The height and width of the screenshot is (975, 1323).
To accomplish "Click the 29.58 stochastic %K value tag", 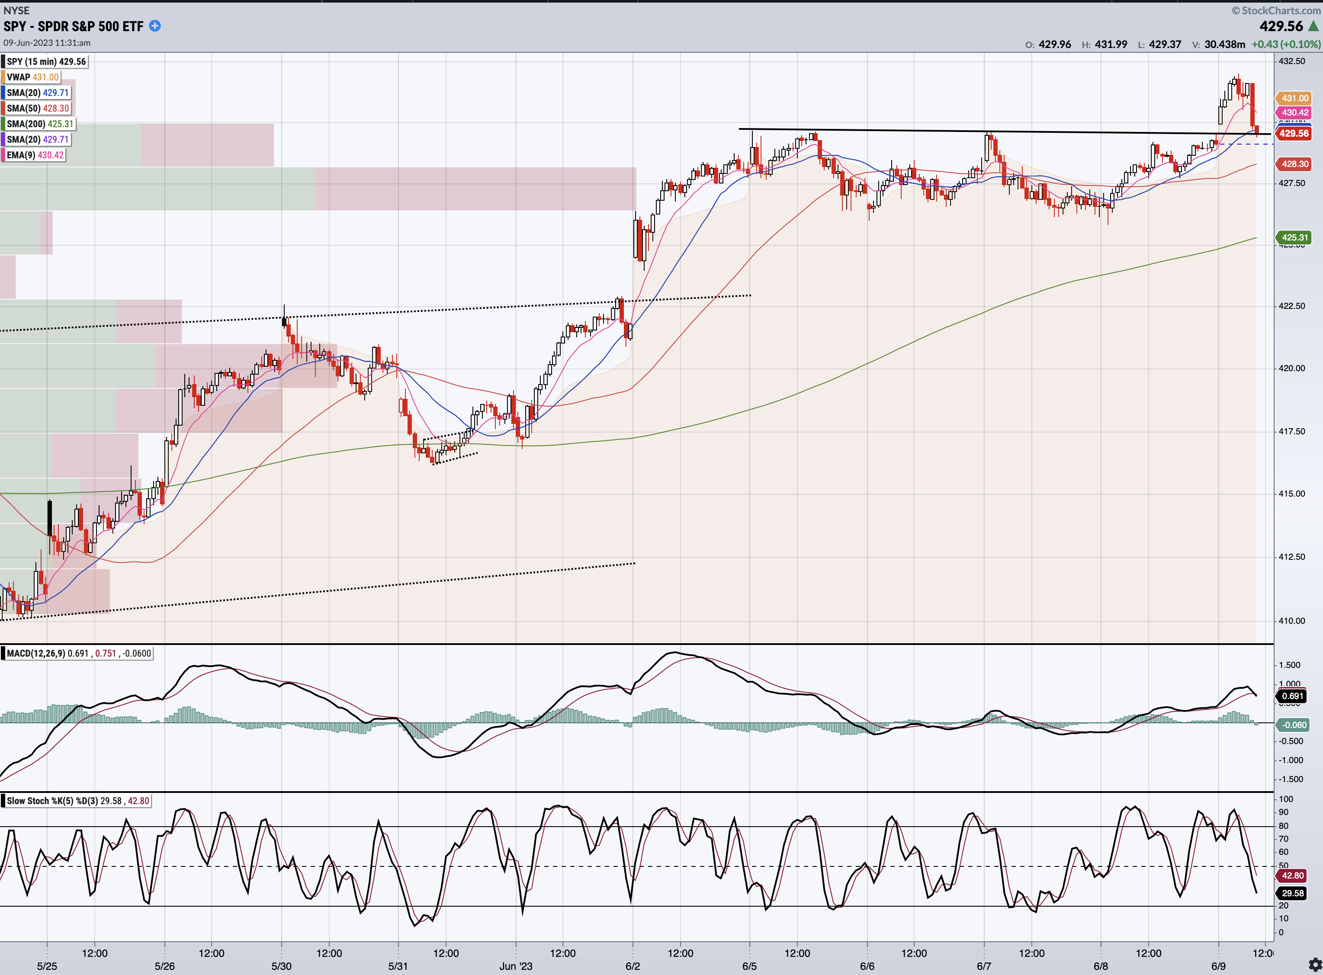I will tap(1292, 893).
